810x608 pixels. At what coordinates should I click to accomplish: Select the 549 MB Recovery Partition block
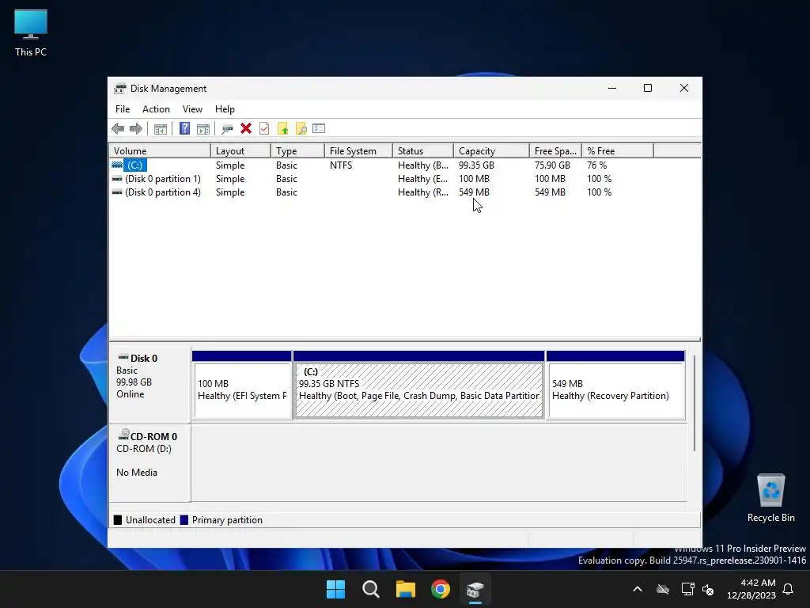coord(615,386)
